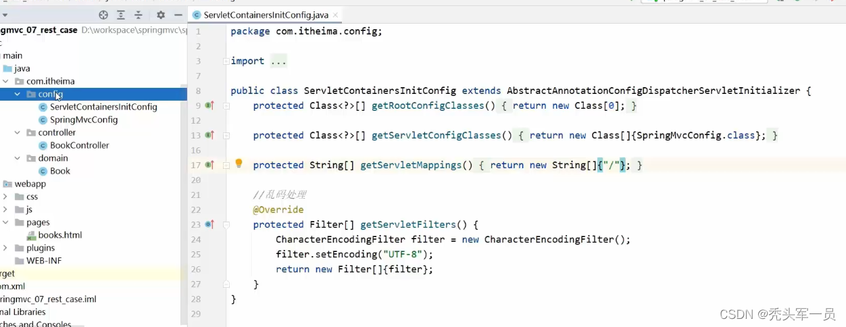Expand the js folder
This screenshot has height=327, width=846.
(5, 209)
